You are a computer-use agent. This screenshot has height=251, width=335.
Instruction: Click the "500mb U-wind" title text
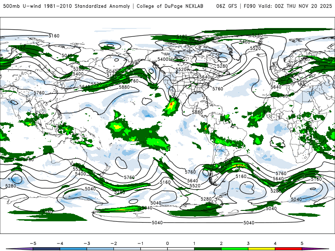pos(22,6)
